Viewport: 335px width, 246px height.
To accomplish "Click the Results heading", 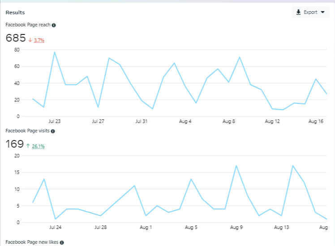I will click(x=15, y=13).
